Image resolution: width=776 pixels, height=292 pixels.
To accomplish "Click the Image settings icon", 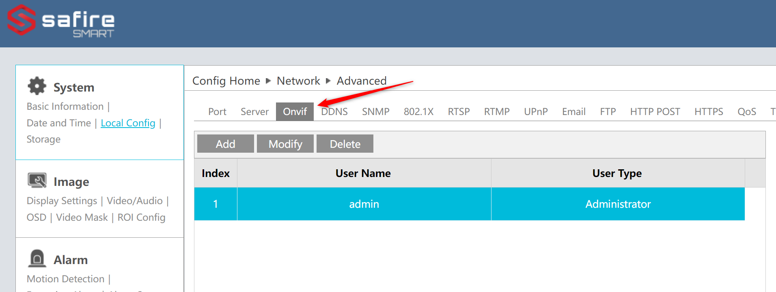I will (37, 181).
